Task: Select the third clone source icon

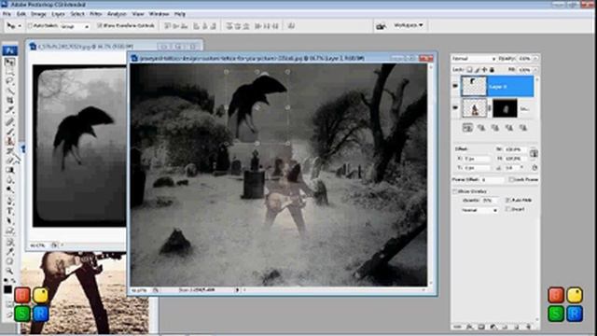Action: click(x=495, y=128)
